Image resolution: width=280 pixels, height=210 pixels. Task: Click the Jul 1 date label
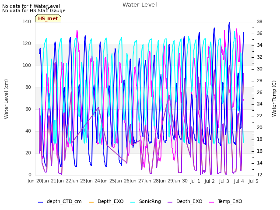[195, 181]
